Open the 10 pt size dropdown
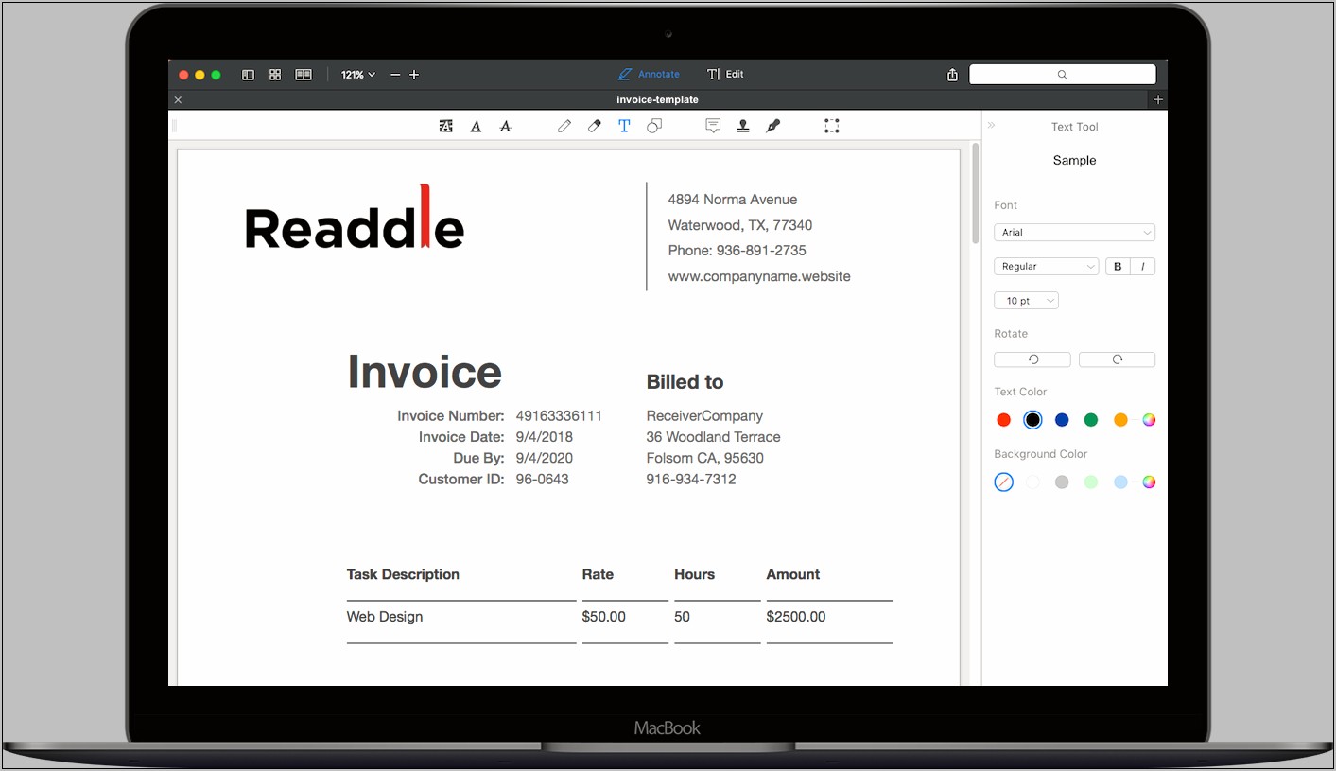Screen dimensions: 1336x771 click(1026, 301)
